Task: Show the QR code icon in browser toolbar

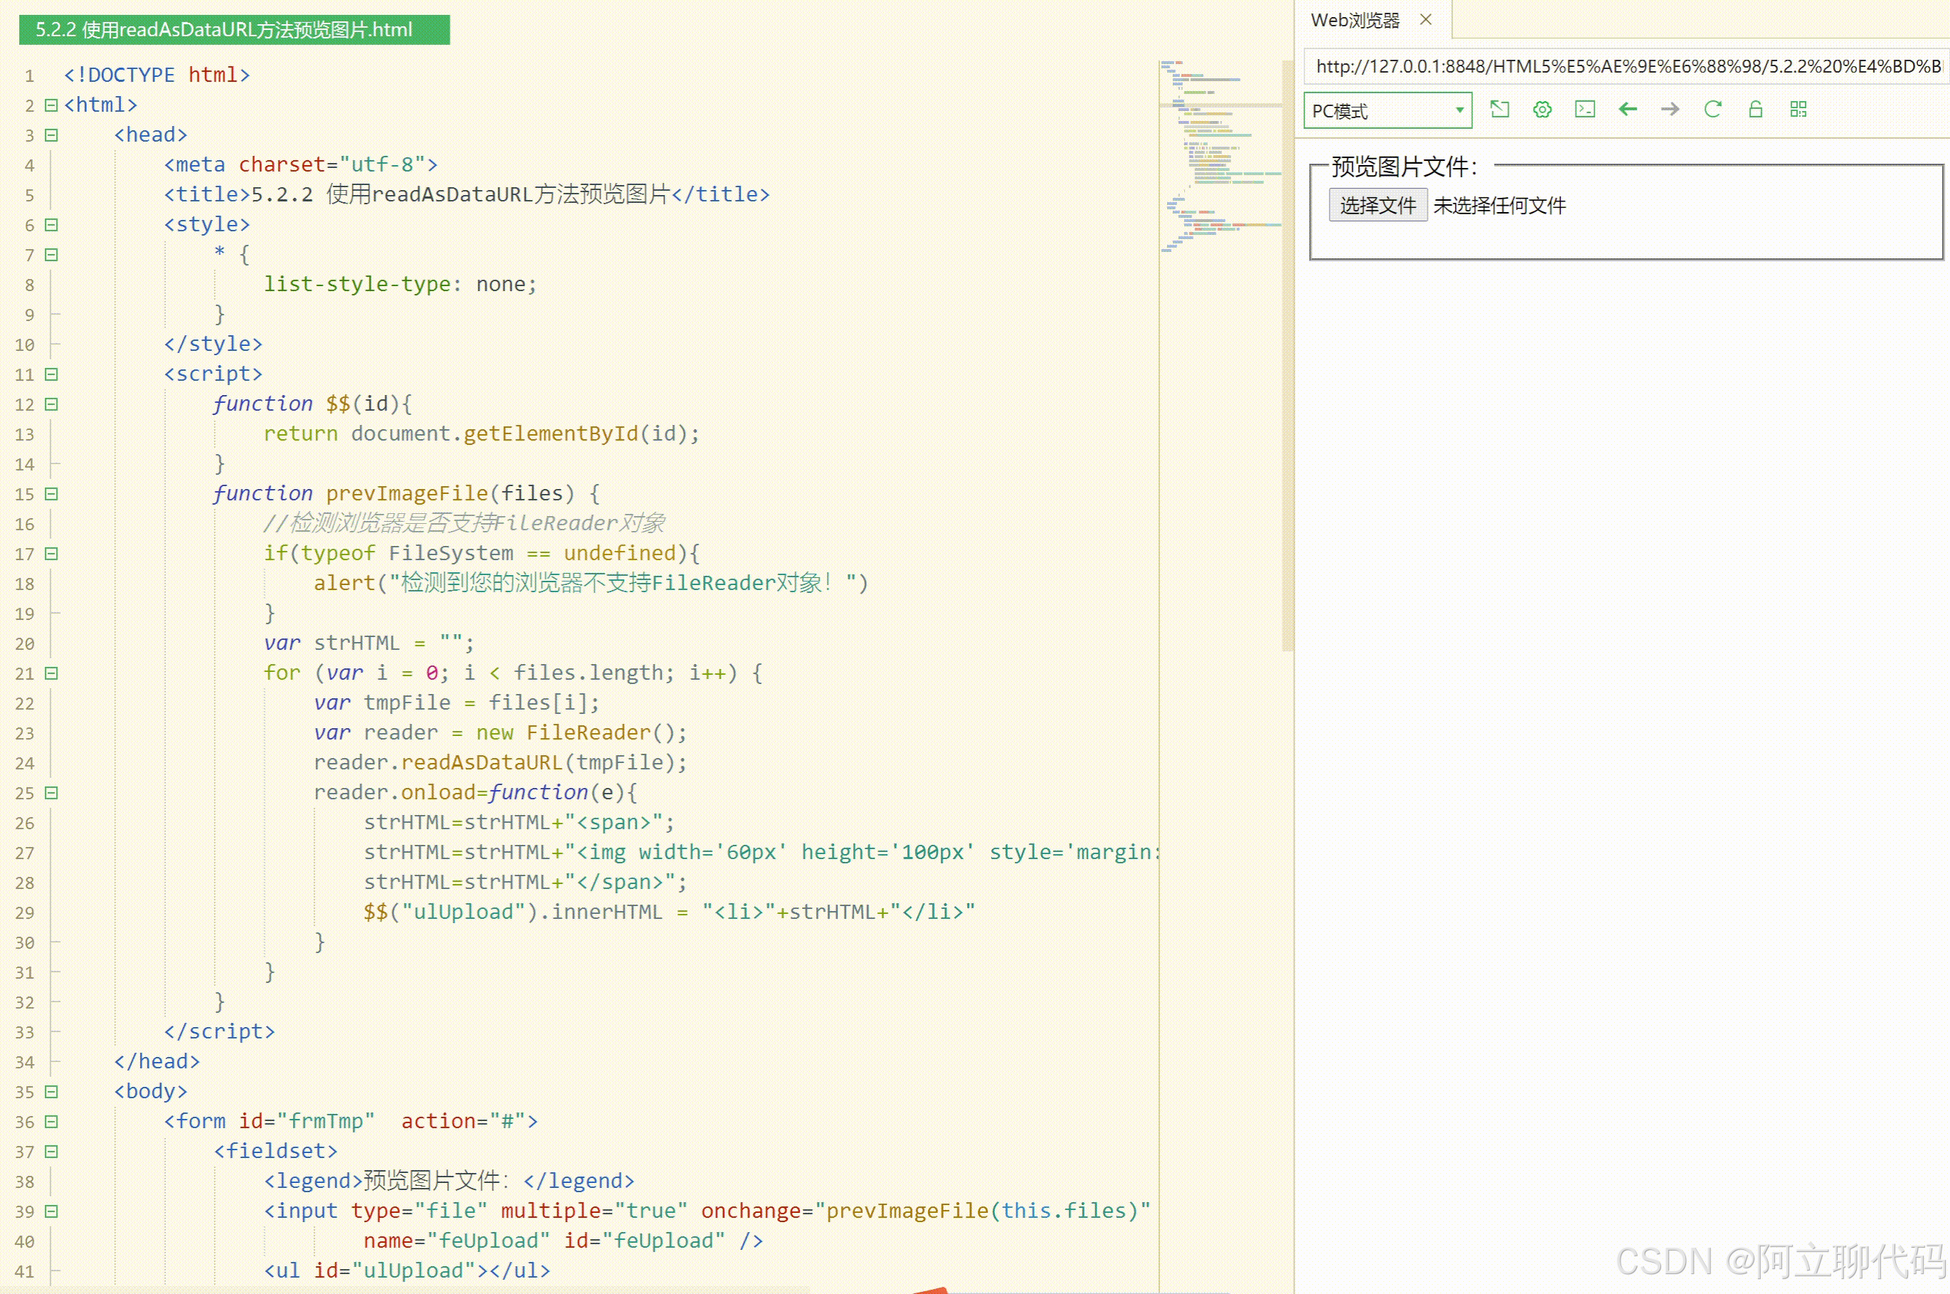Action: coord(1798,109)
